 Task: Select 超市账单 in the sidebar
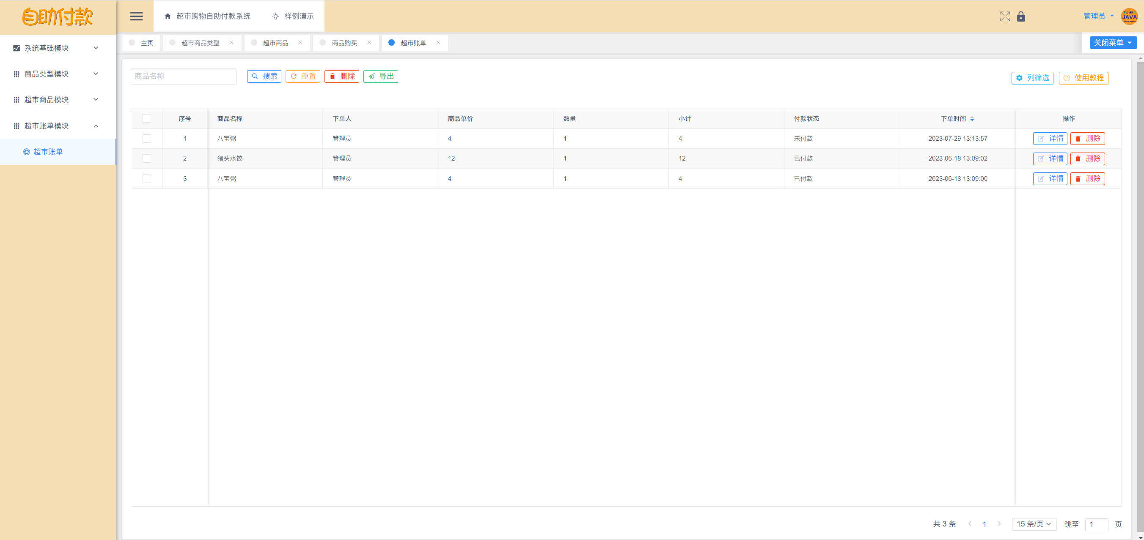(48, 151)
